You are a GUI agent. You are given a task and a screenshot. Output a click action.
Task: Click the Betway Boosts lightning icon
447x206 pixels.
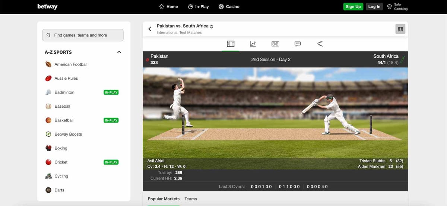pyautogui.click(x=48, y=134)
